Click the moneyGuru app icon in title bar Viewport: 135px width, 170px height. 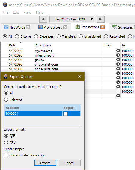(x=5, y=5)
